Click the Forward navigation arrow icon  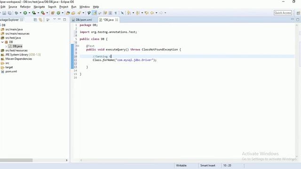[x=161, y=13]
